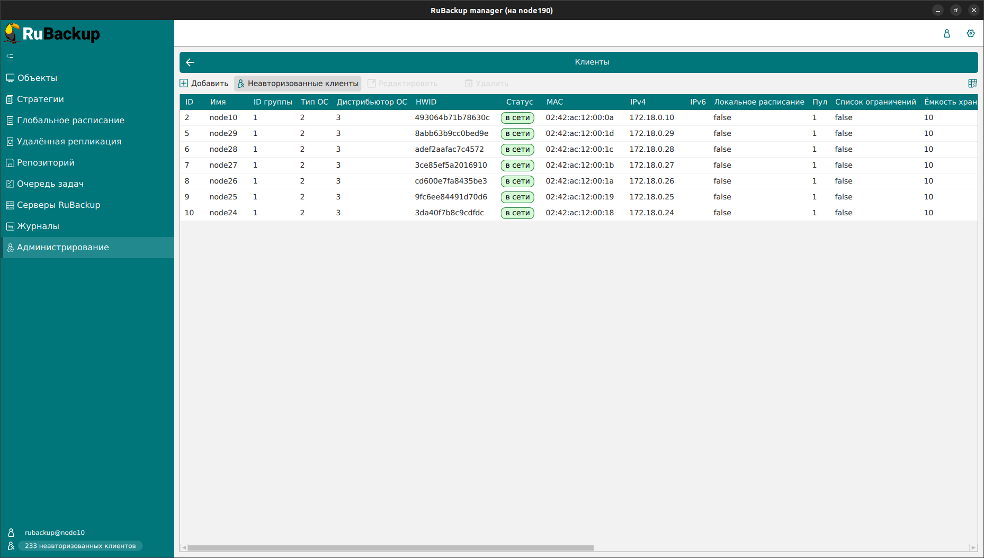984x558 pixels.
Task: Select row with HWID 3da40f7b8c9cdfdc
Action: [x=449, y=213]
